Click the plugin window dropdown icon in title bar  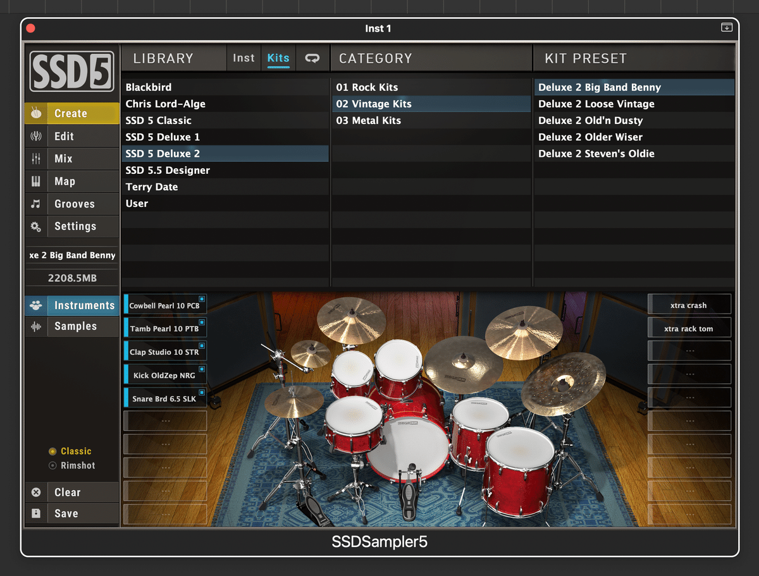tap(727, 27)
